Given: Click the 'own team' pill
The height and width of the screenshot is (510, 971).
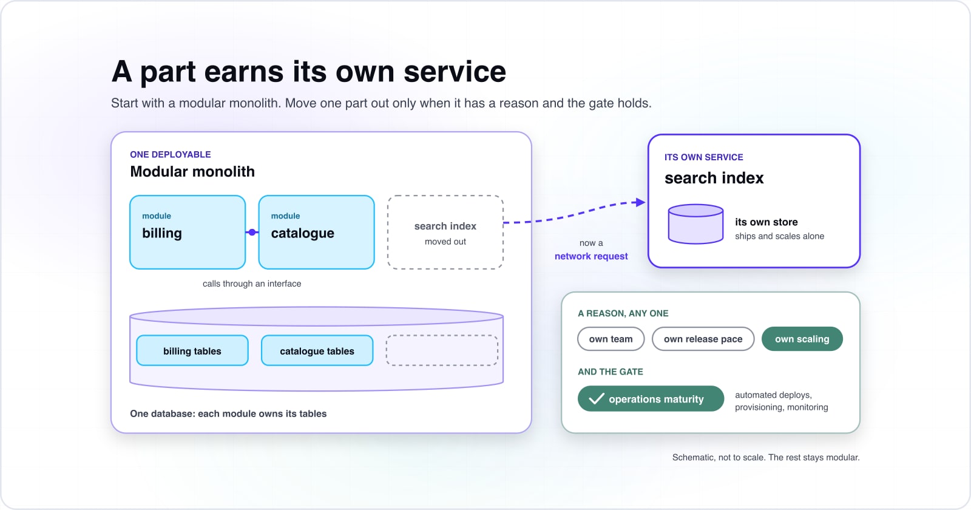Looking at the screenshot, I should tap(611, 339).
